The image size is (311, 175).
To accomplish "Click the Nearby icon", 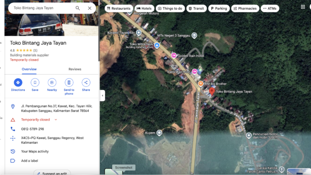I will 52,82.
